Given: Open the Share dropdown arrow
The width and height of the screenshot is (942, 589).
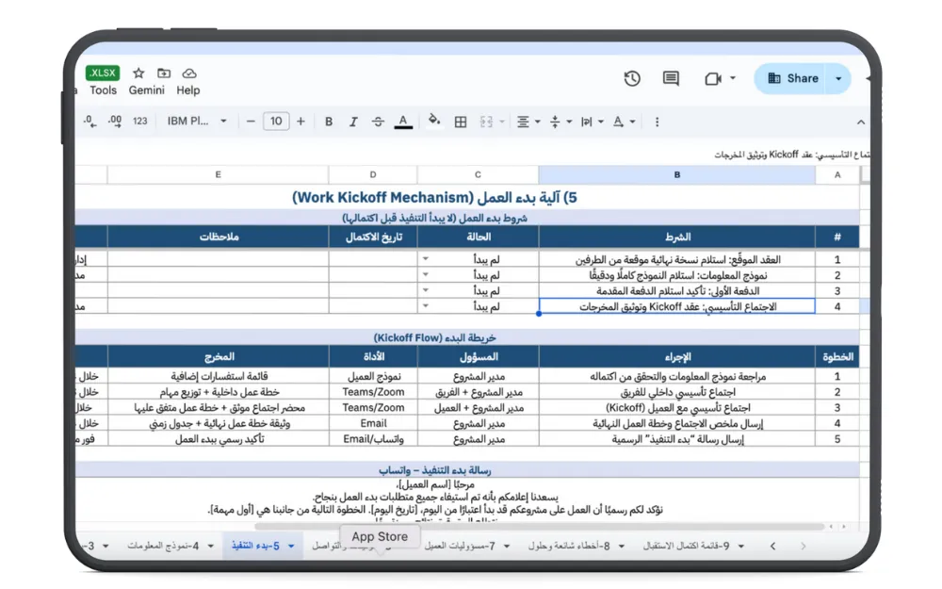Looking at the screenshot, I should tap(838, 78).
